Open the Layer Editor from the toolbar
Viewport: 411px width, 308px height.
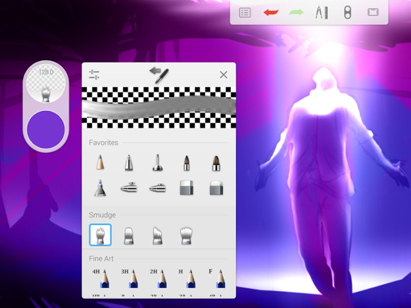coord(373,12)
